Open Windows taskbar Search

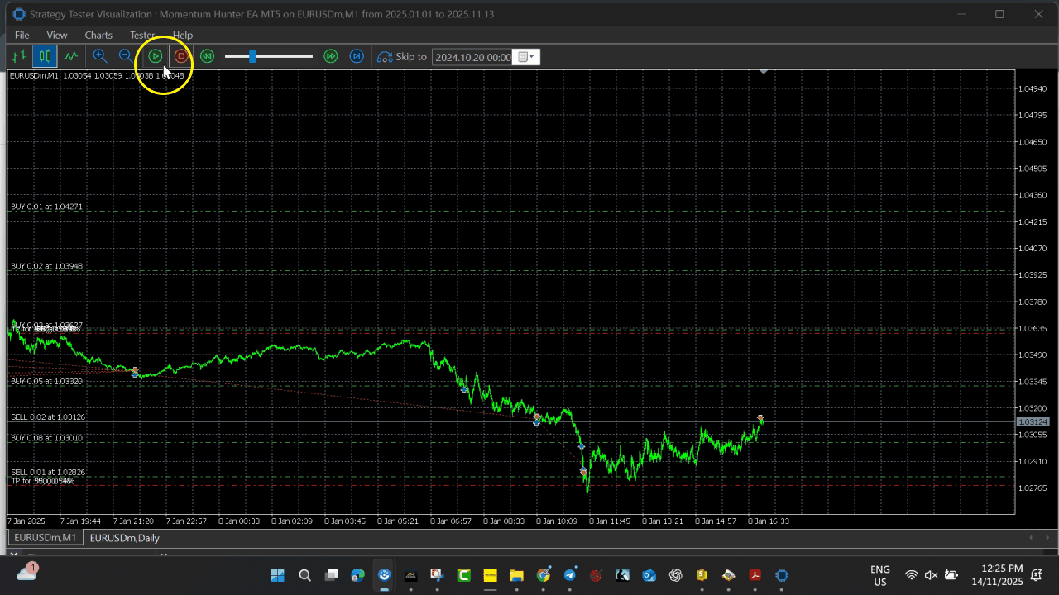point(304,575)
